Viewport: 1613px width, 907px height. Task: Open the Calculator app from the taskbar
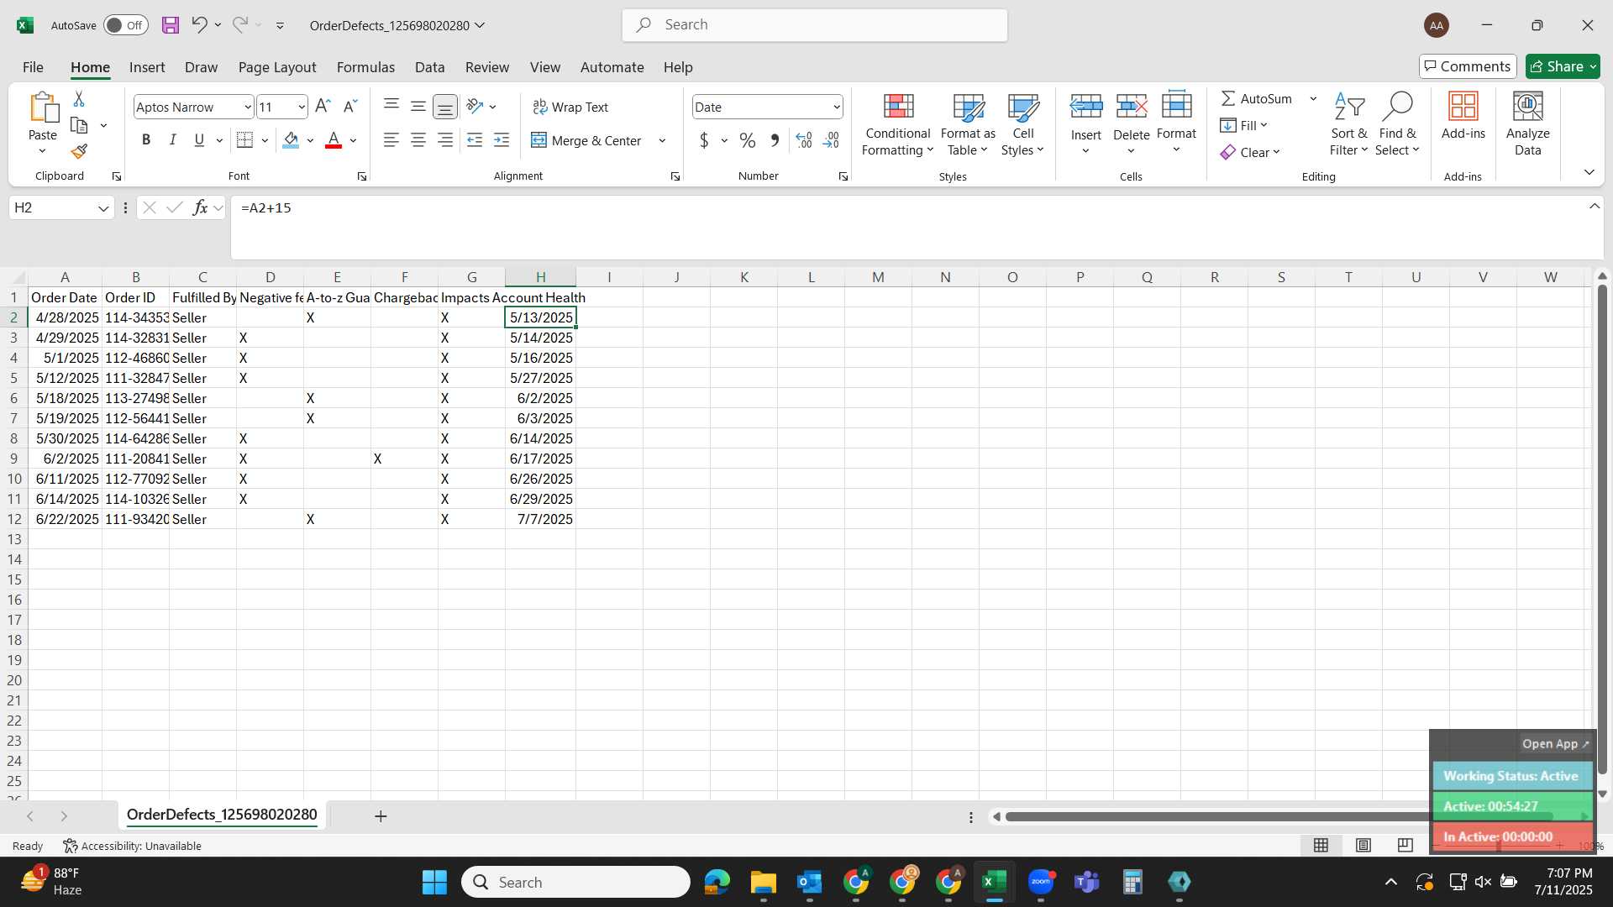(x=1132, y=882)
